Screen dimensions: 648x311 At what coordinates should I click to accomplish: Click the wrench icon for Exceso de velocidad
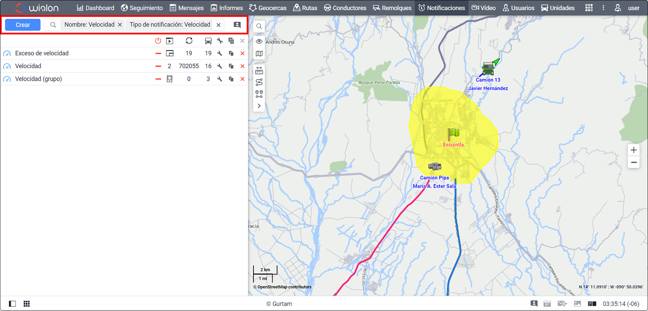[x=220, y=53]
